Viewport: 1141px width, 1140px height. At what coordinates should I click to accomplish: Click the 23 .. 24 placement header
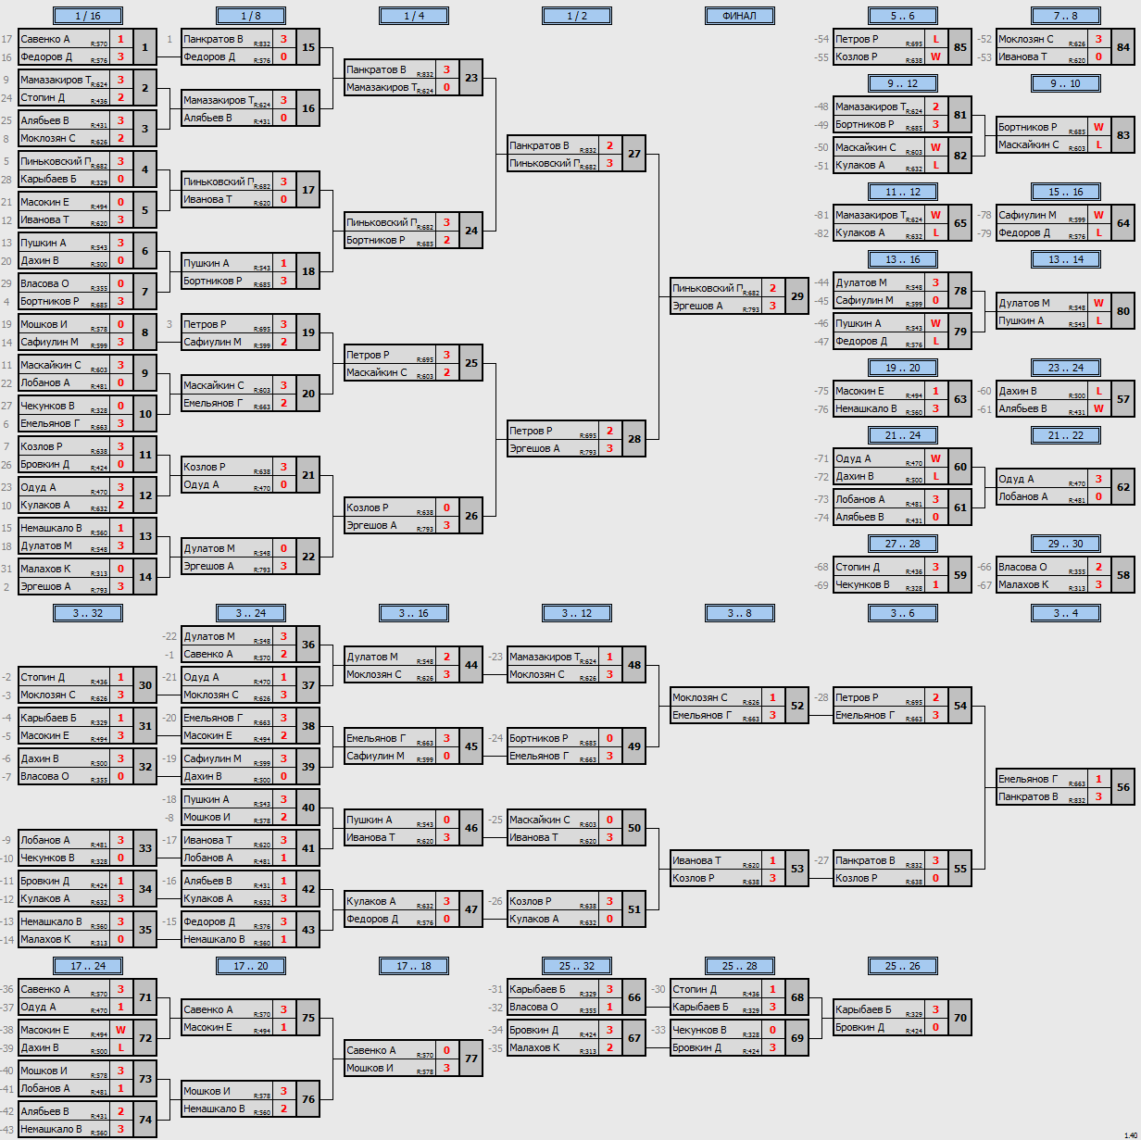(1066, 368)
